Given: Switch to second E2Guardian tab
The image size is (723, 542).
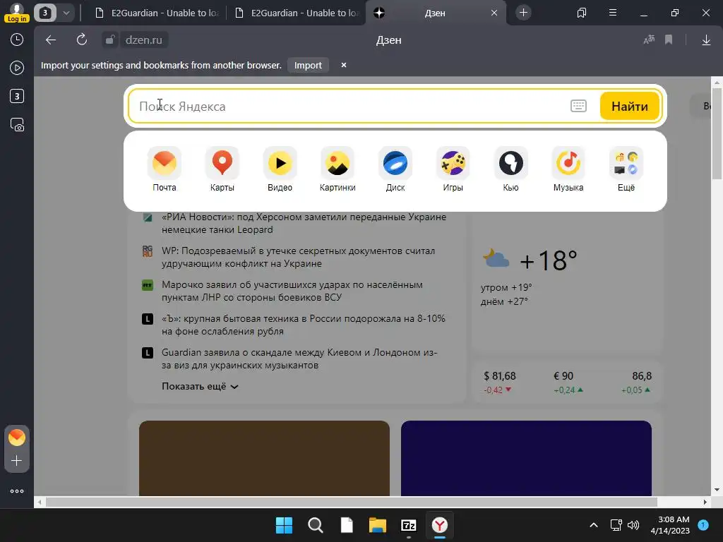Looking at the screenshot, I should click(296, 13).
